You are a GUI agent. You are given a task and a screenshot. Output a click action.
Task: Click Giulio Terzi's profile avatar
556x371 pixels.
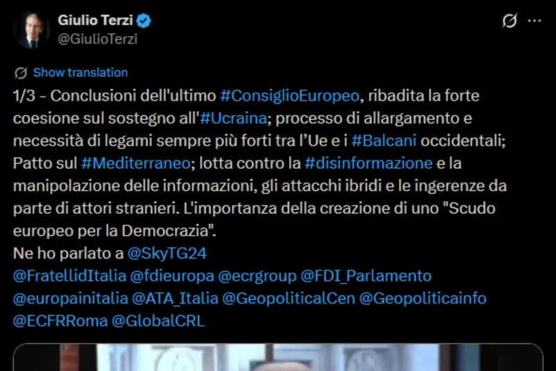tap(31, 30)
